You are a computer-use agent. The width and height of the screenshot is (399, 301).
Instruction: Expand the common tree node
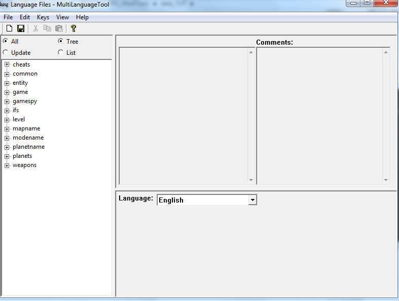pos(7,74)
